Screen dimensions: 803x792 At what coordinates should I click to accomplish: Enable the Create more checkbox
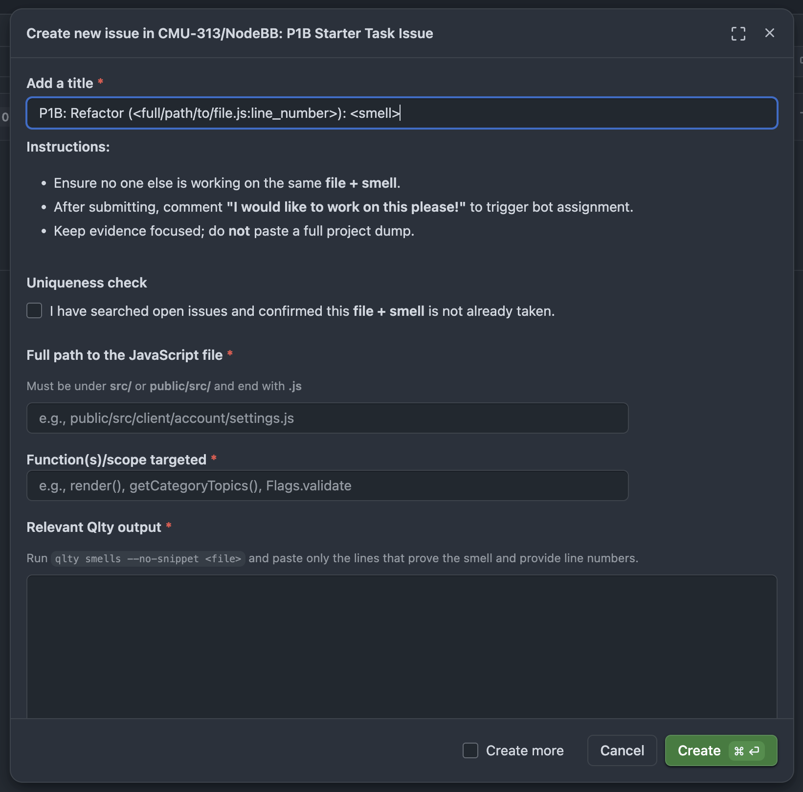click(x=470, y=750)
